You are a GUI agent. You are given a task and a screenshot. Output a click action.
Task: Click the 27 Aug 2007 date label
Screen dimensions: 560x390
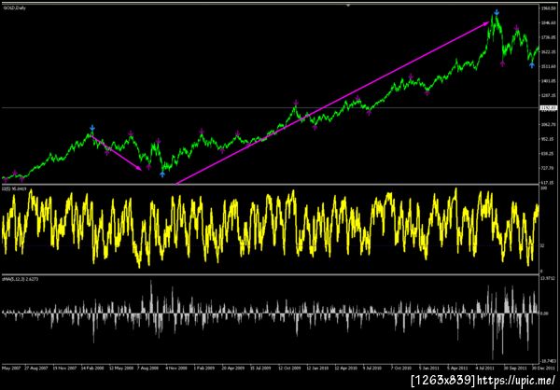pos(38,368)
